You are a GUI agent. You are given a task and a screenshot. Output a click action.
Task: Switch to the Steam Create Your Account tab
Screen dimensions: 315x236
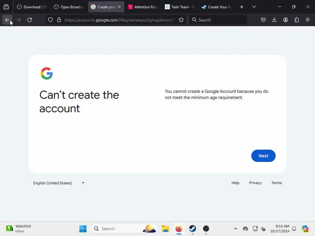click(x=217, y=7)
